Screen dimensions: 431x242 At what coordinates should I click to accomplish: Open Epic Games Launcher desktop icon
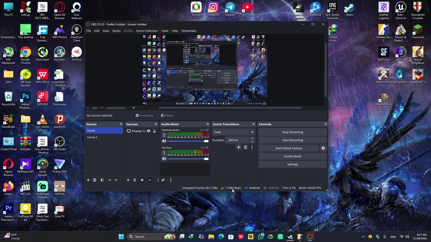point(332,11)
